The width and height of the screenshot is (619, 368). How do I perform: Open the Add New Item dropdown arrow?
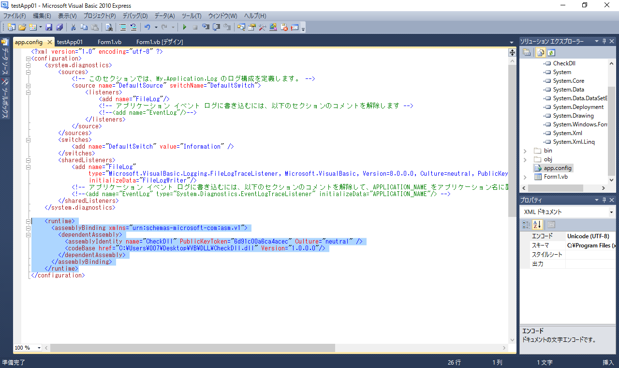tap(40, 27)
